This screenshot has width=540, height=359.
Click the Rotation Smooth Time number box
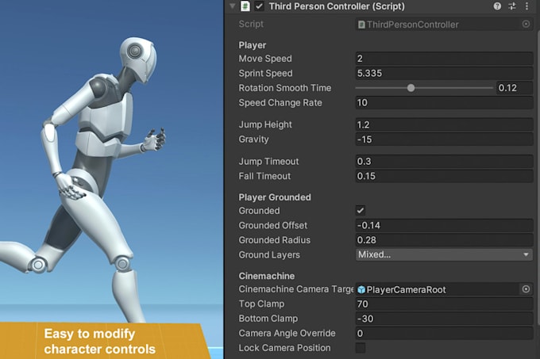pos(514,88)
